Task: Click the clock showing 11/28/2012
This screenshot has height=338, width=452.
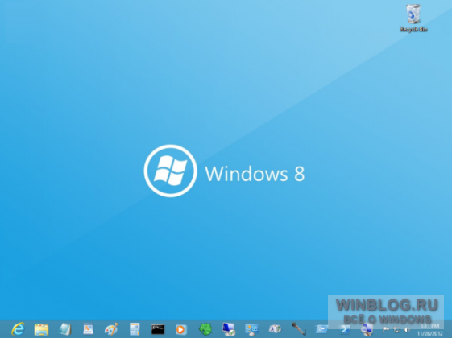Action: 429,330
